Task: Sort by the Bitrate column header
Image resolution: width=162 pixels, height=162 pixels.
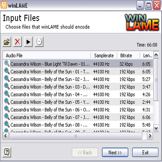Action: (129, 55)
